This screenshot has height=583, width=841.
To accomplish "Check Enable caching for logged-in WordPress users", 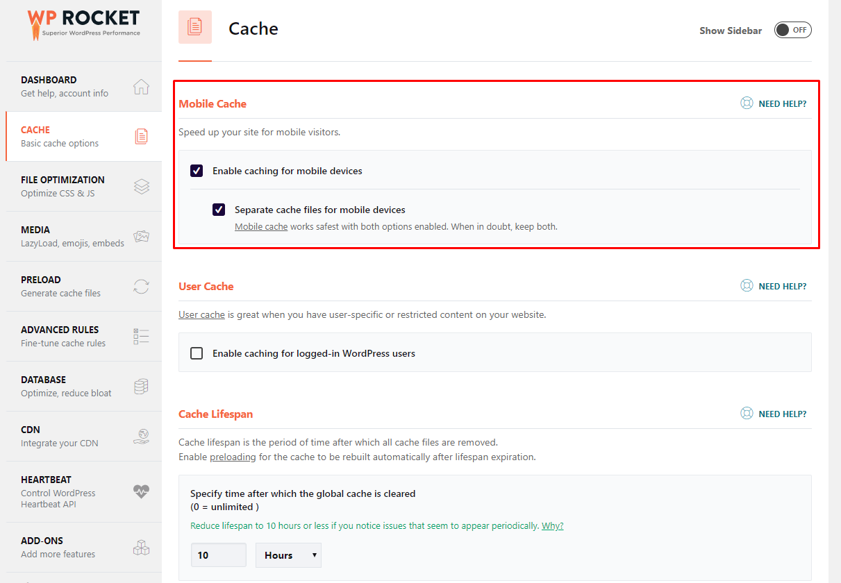I will click(197, 353).
